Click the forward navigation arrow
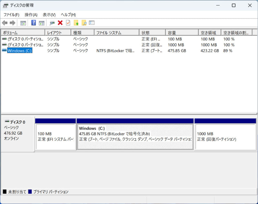Viewport: 258px width, 204px height. coord(12,23)
